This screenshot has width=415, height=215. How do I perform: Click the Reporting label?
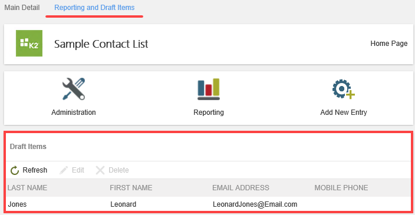point(209,113)
